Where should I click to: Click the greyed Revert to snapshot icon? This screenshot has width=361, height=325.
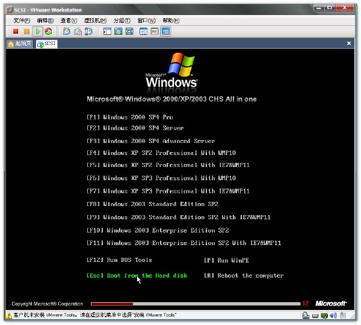[x=78, y=31]
